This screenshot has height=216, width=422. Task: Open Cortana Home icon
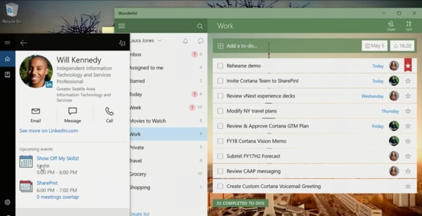[x=8, y=58]
